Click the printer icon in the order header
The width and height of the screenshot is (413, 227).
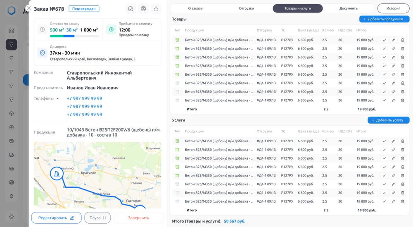click(143, 9)
